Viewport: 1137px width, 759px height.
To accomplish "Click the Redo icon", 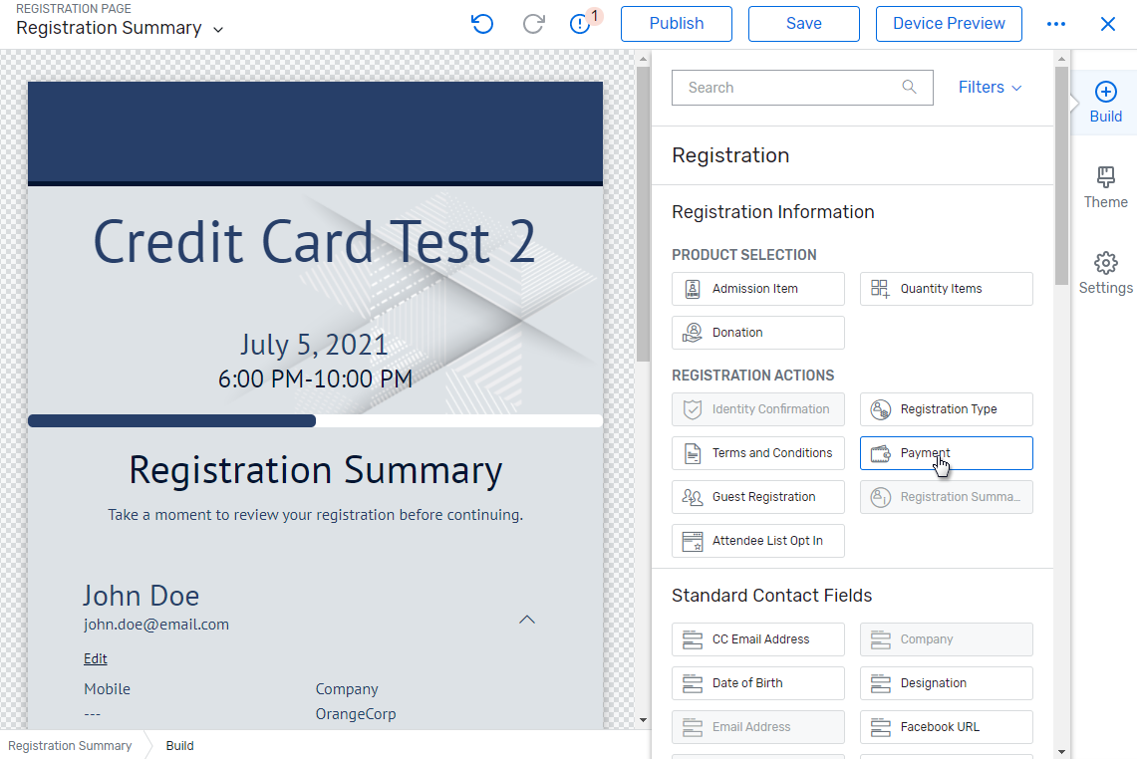I will (533, 23).
